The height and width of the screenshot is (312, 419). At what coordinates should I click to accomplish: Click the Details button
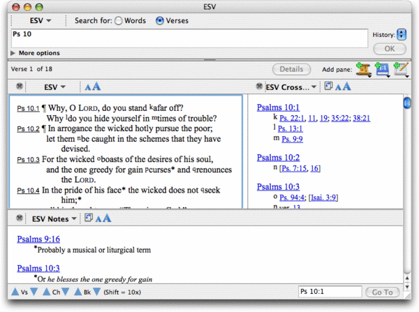tap(291, 69)
